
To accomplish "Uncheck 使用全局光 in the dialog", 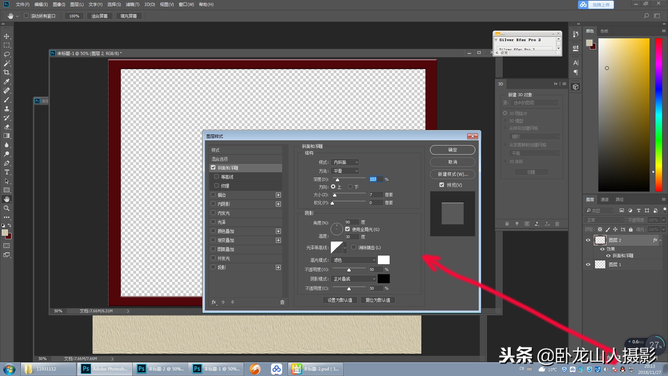I will click(347, 229).
